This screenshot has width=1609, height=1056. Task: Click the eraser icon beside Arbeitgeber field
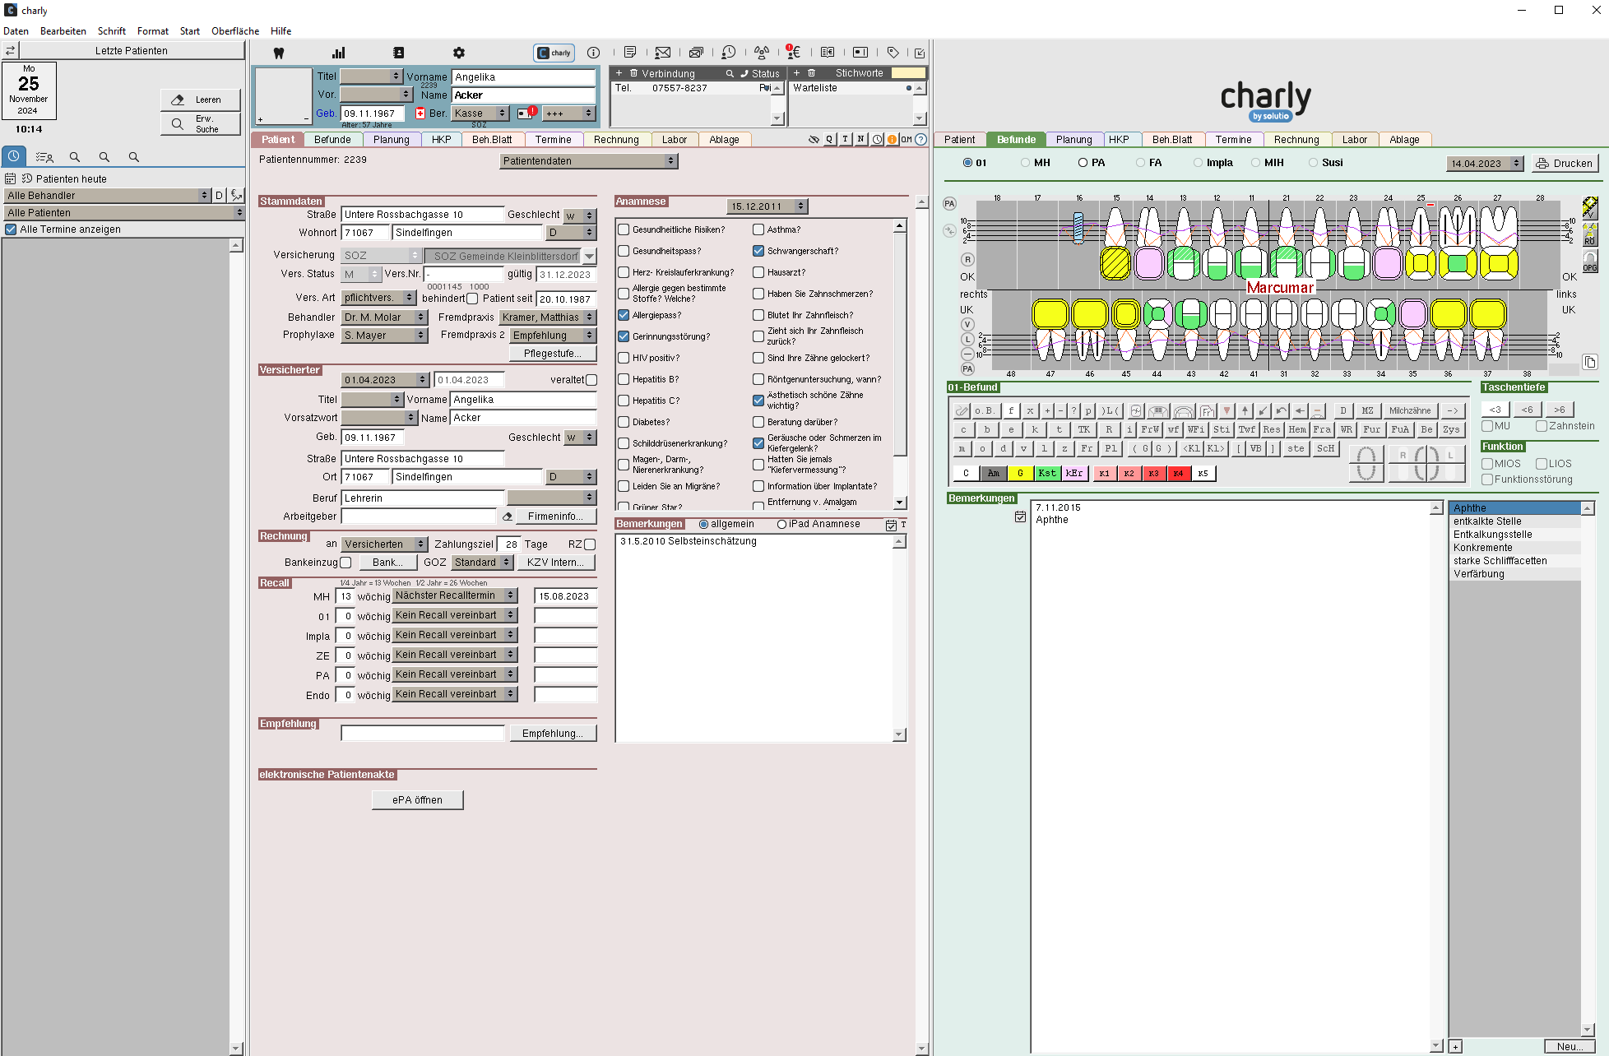click(508, 516)
